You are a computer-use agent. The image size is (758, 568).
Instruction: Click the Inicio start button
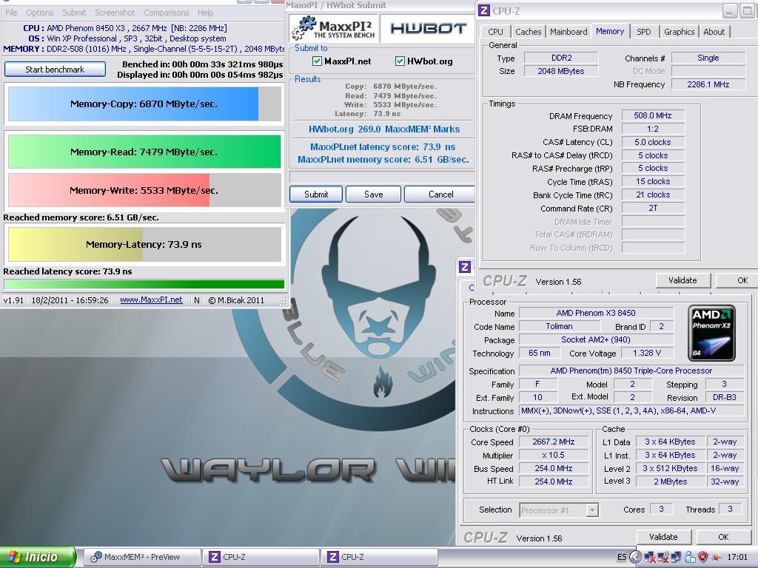[37, 557]
